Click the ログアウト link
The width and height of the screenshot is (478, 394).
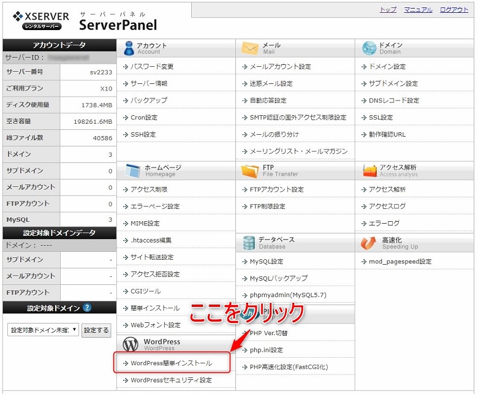coord(454,10)
